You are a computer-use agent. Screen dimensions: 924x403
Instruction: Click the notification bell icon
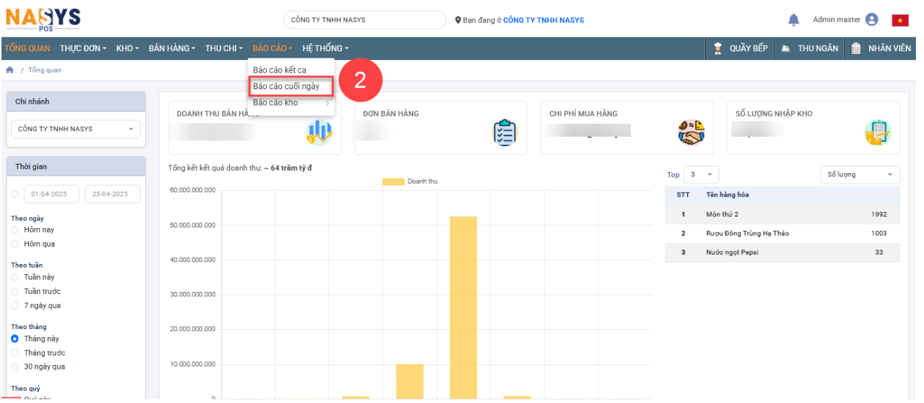tap(794, 20)
